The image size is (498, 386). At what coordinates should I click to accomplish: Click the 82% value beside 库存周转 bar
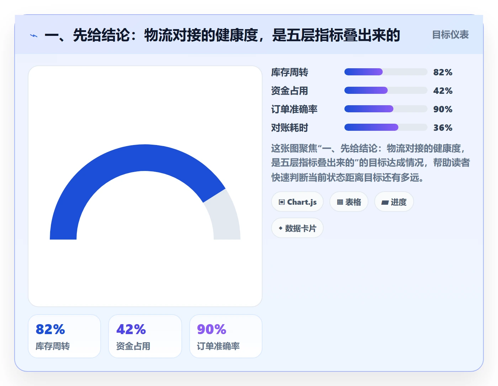click(443, 72)
